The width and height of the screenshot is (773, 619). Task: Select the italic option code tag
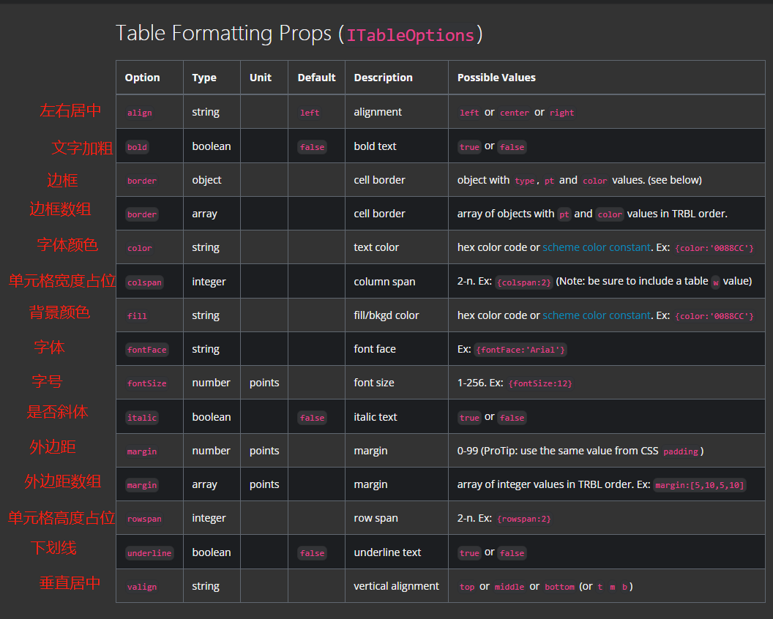tap(141, 418)
